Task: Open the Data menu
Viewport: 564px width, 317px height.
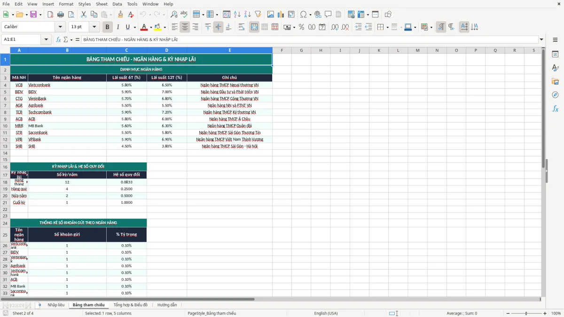Action: click(x=117, y=4)
